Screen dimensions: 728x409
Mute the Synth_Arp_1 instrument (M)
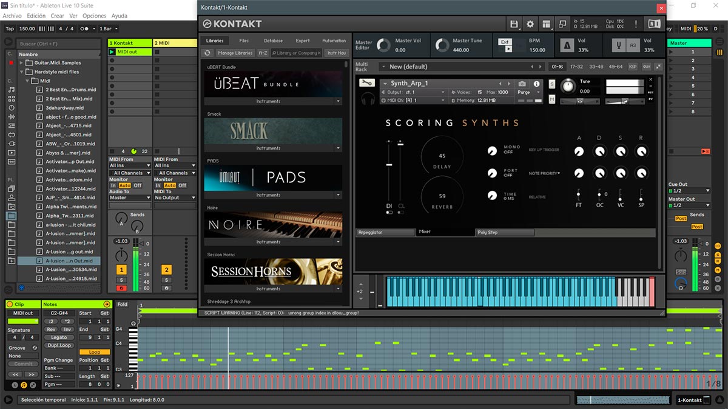pyautogui.click(x=552, y=99)
